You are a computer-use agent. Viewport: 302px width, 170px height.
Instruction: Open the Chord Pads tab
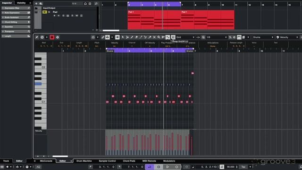pos(129,161)
